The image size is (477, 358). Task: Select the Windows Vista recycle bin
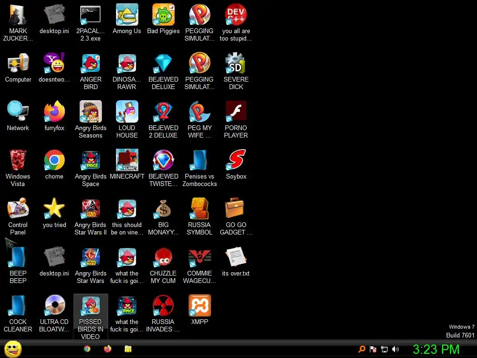click(x=18, y=168)
